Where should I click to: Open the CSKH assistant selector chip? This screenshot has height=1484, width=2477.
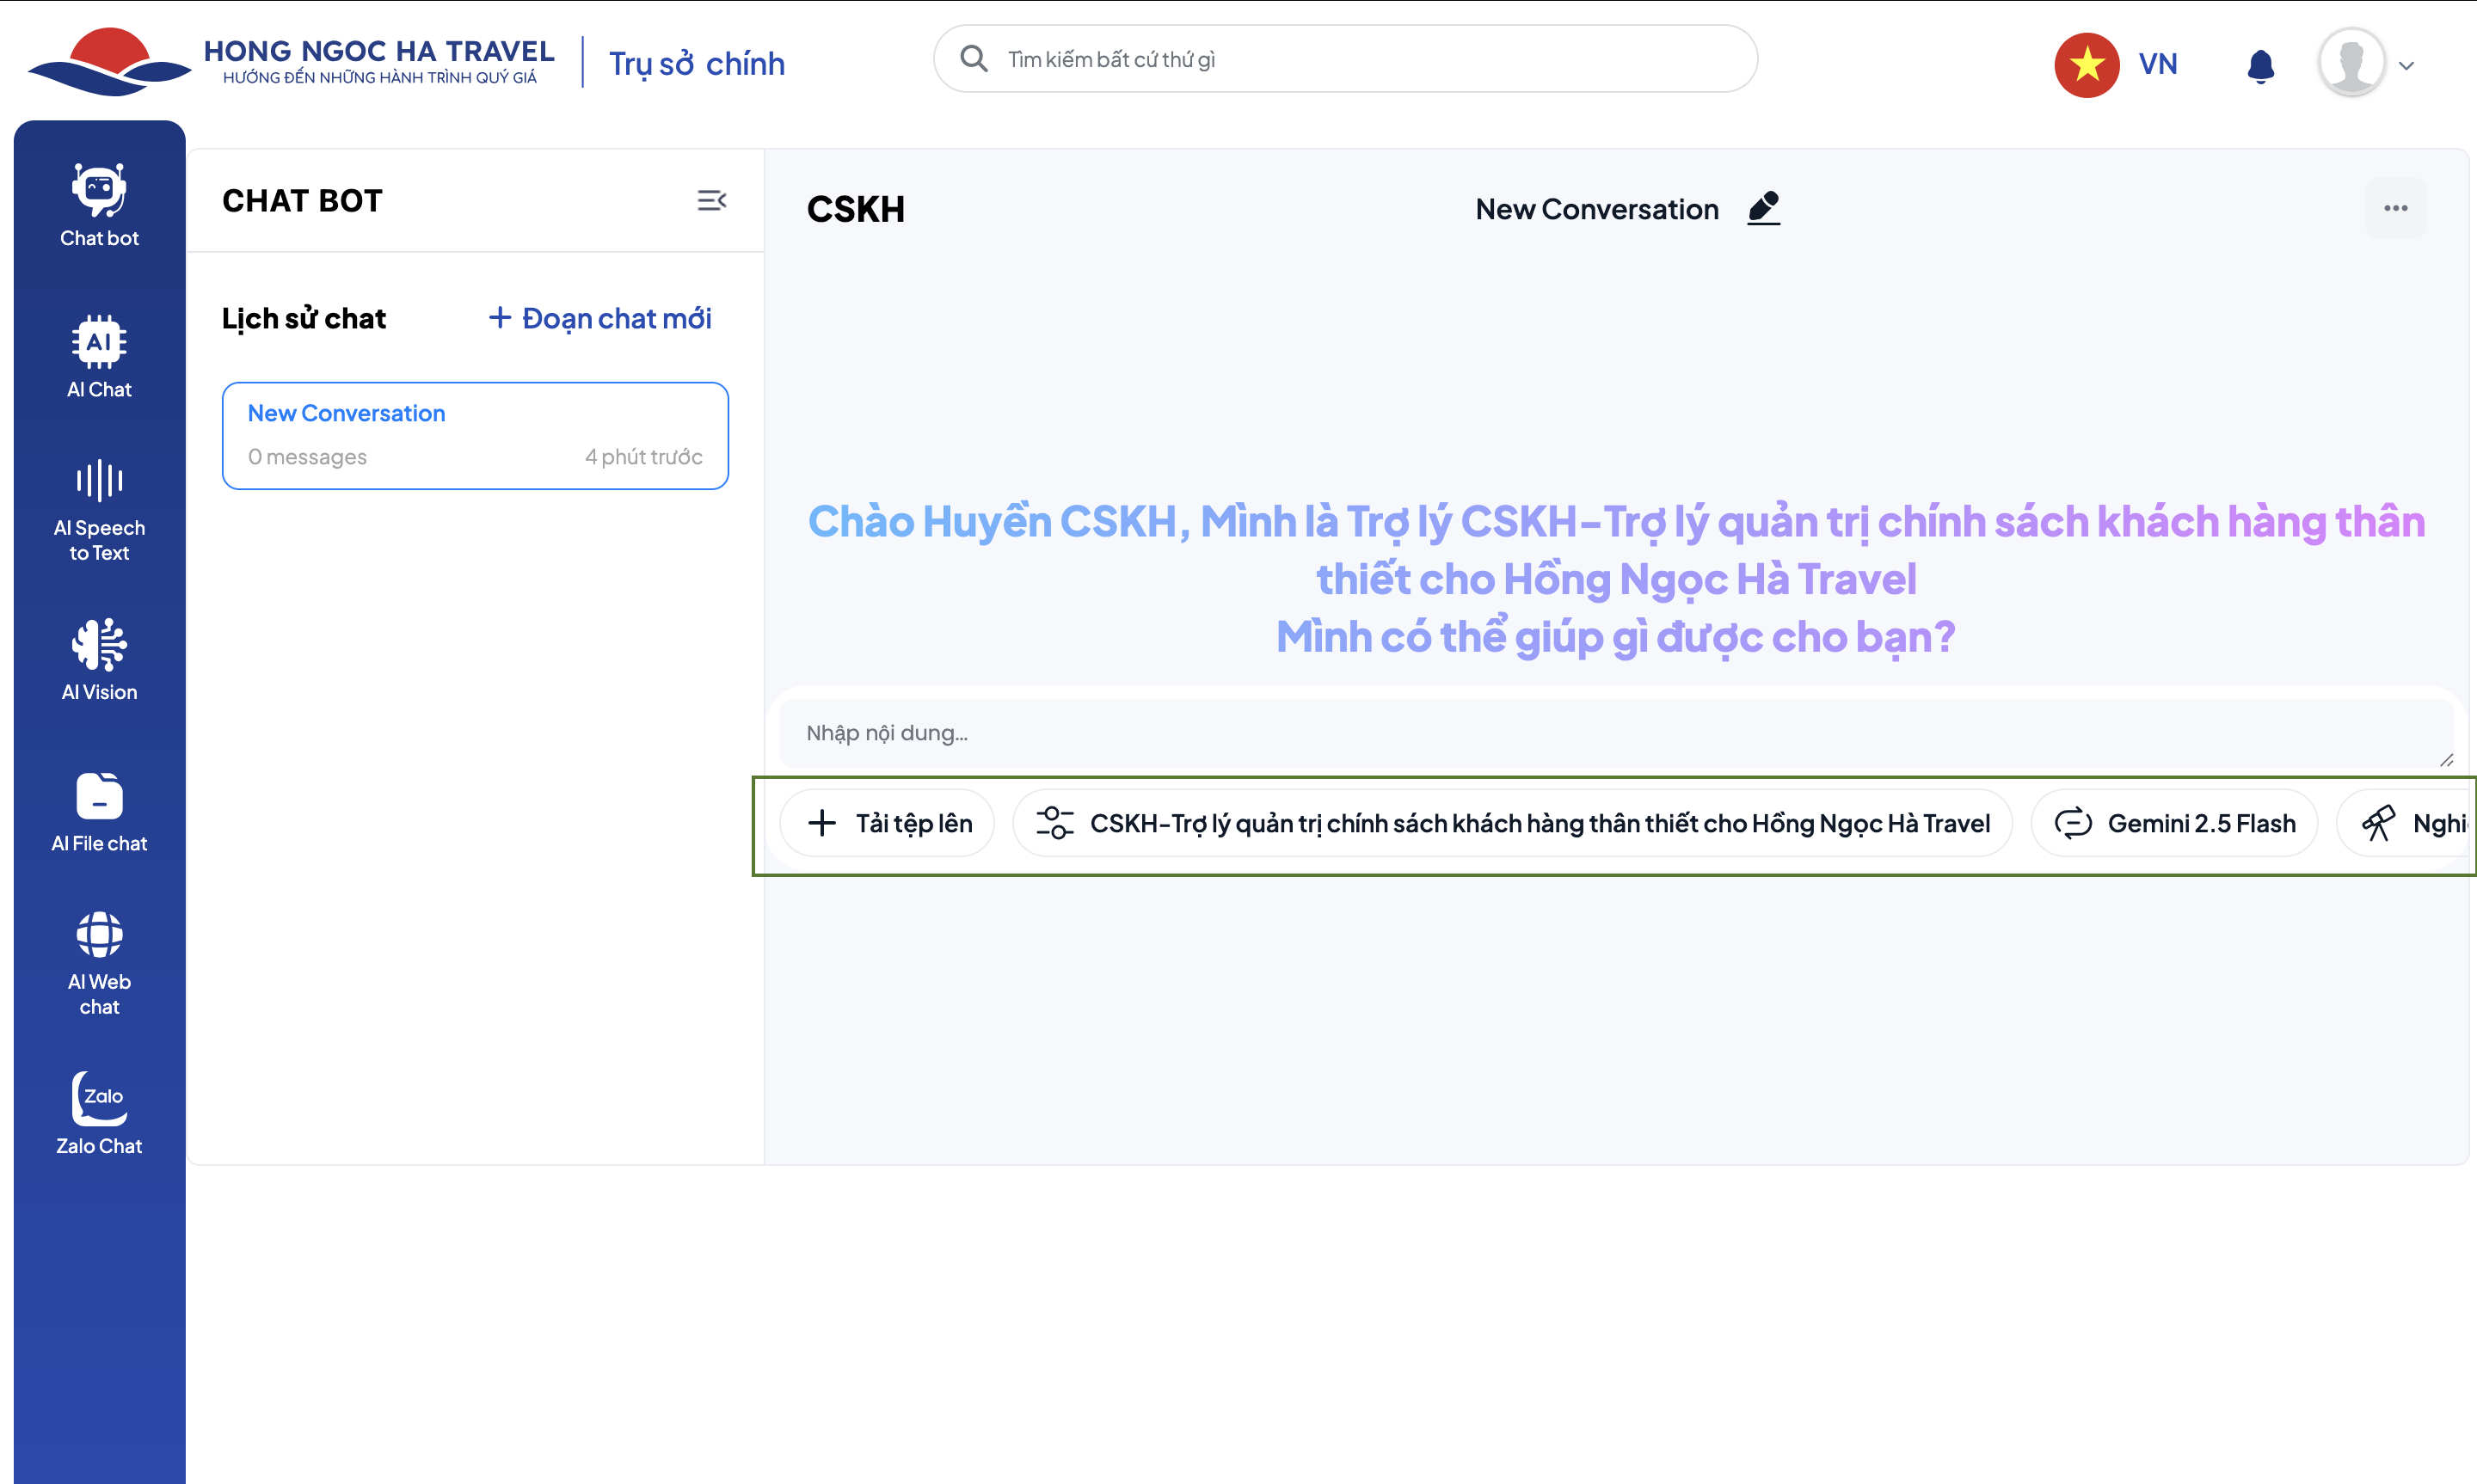[1512, 823]
